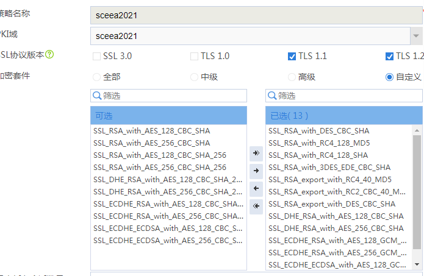Click search icon in selected filter box

coord(271,96)
